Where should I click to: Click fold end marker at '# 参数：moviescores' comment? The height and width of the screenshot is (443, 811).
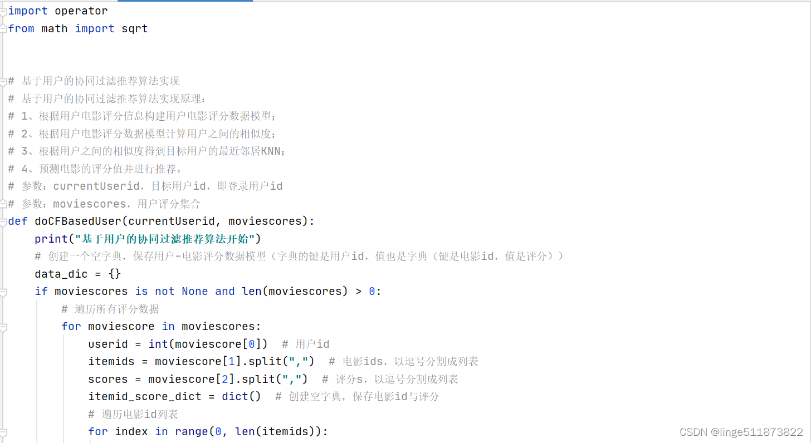coord(3,204)
